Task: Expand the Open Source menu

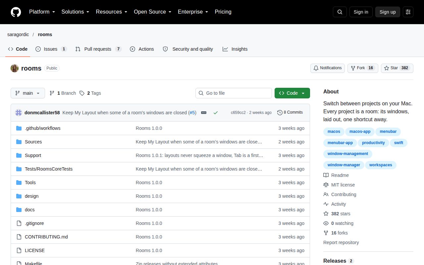Action: point(153,12)
